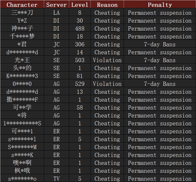Click the Character column header
The height and width of the screenshot is (182, 196).
click(x=22, y=5)
